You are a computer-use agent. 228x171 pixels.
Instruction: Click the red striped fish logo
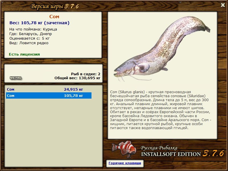tap(124, 149)
